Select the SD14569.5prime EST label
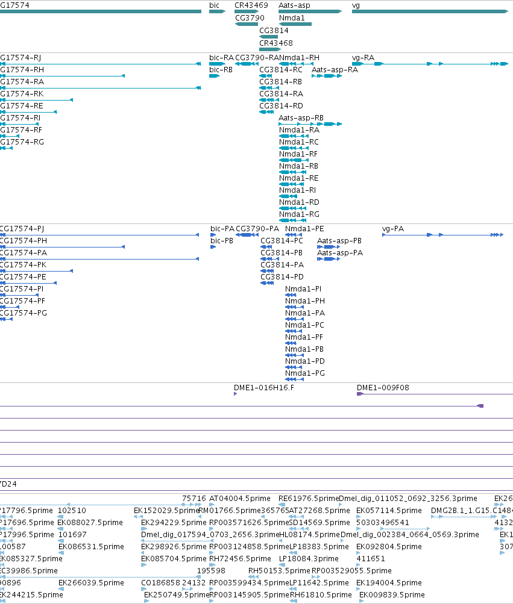 319,523
